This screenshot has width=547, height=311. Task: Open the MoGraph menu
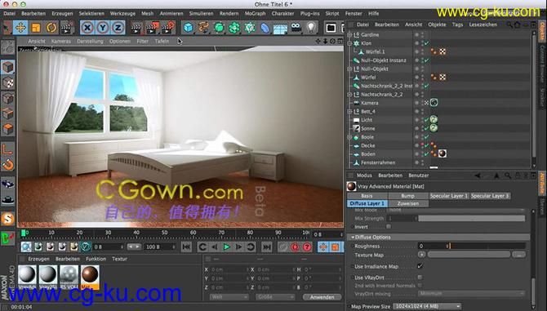(x=255, y=14)
